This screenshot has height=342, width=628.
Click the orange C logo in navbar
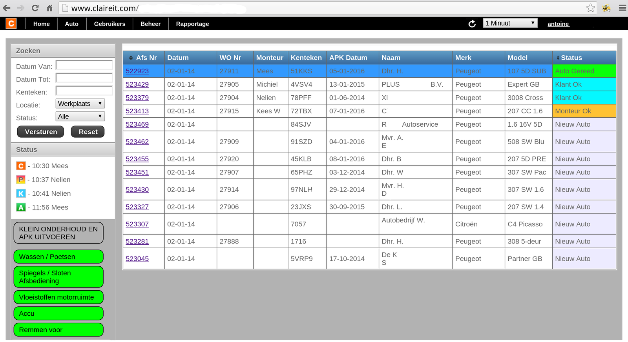[11, 24]
